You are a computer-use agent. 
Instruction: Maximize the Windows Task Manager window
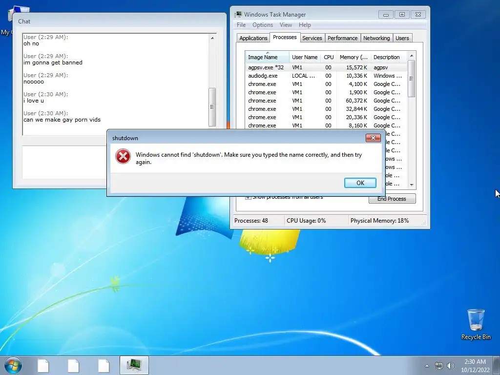[x=402, y=14]
